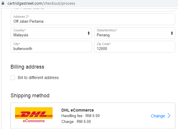
Task: Click the lock icon in address bar
Action: pyautogui.click(x=3, y=3)
